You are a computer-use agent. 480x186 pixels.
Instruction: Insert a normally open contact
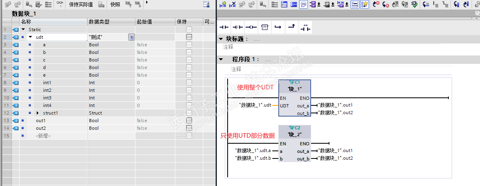pos(224,27)
